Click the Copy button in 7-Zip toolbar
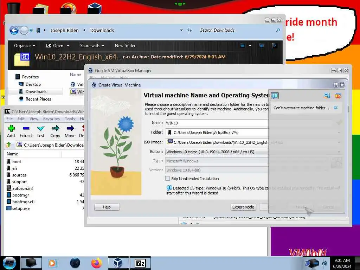Viewport: 360px width, 270px height. (55, 131)
